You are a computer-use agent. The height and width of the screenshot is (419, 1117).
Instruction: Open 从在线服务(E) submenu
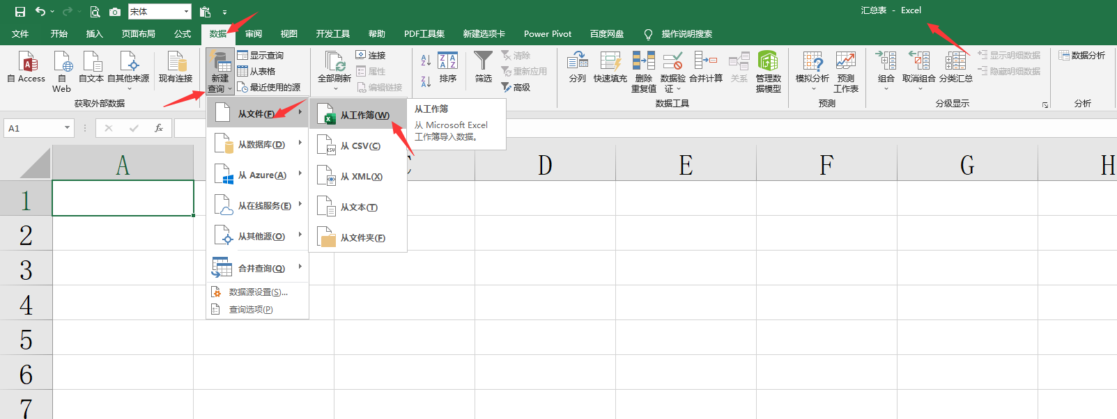(x=258, y=205)
